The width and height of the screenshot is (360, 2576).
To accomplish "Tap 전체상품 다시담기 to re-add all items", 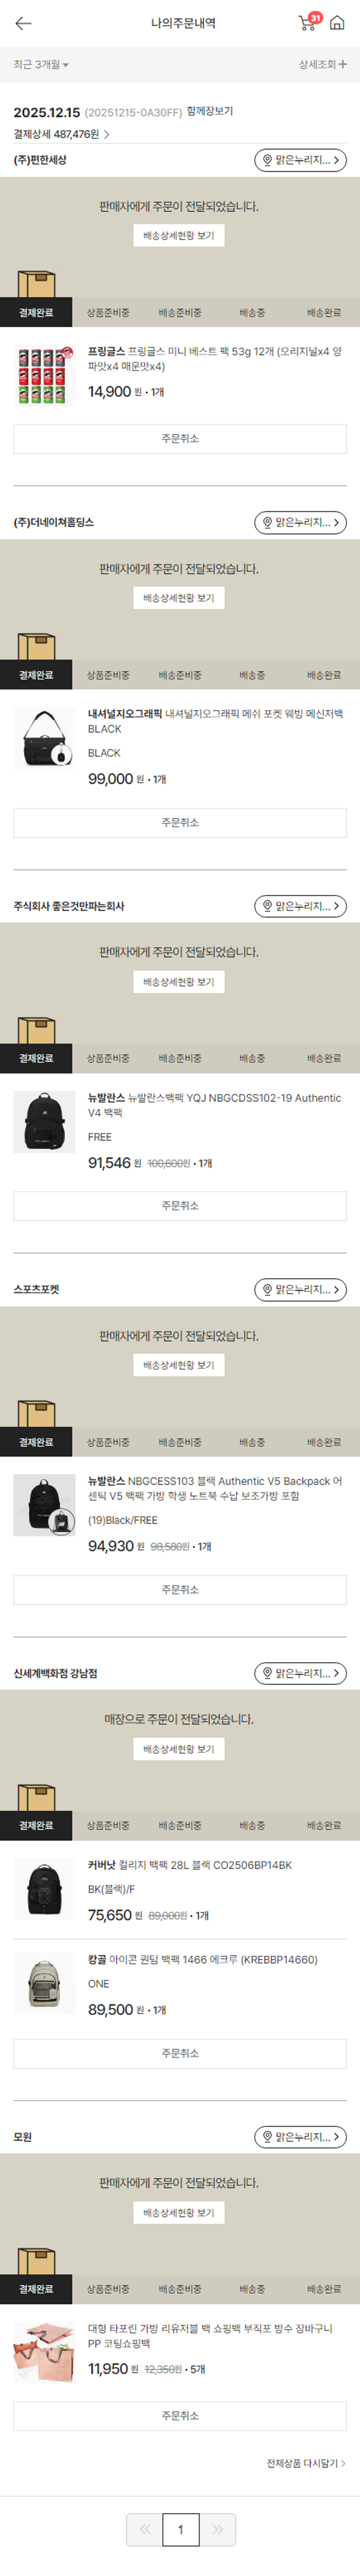I will 305,2463.
